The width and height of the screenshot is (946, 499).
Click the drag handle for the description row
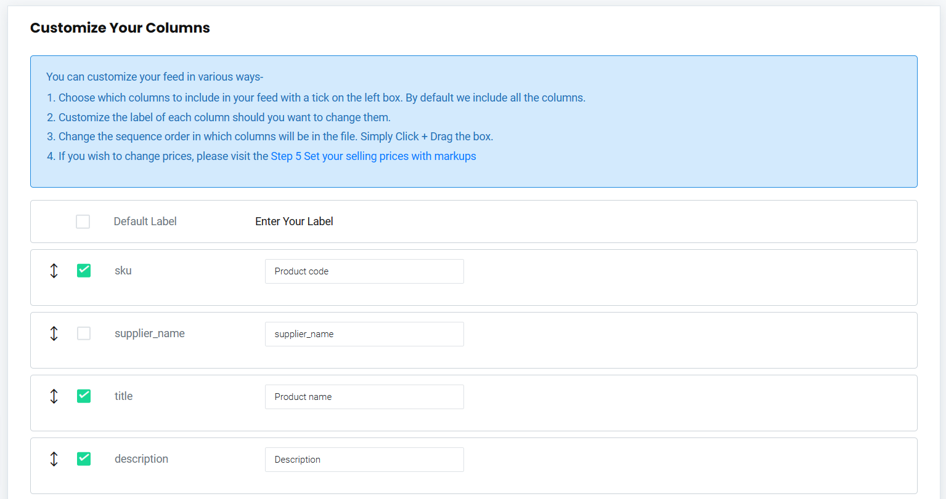click(x=54, y=459)
